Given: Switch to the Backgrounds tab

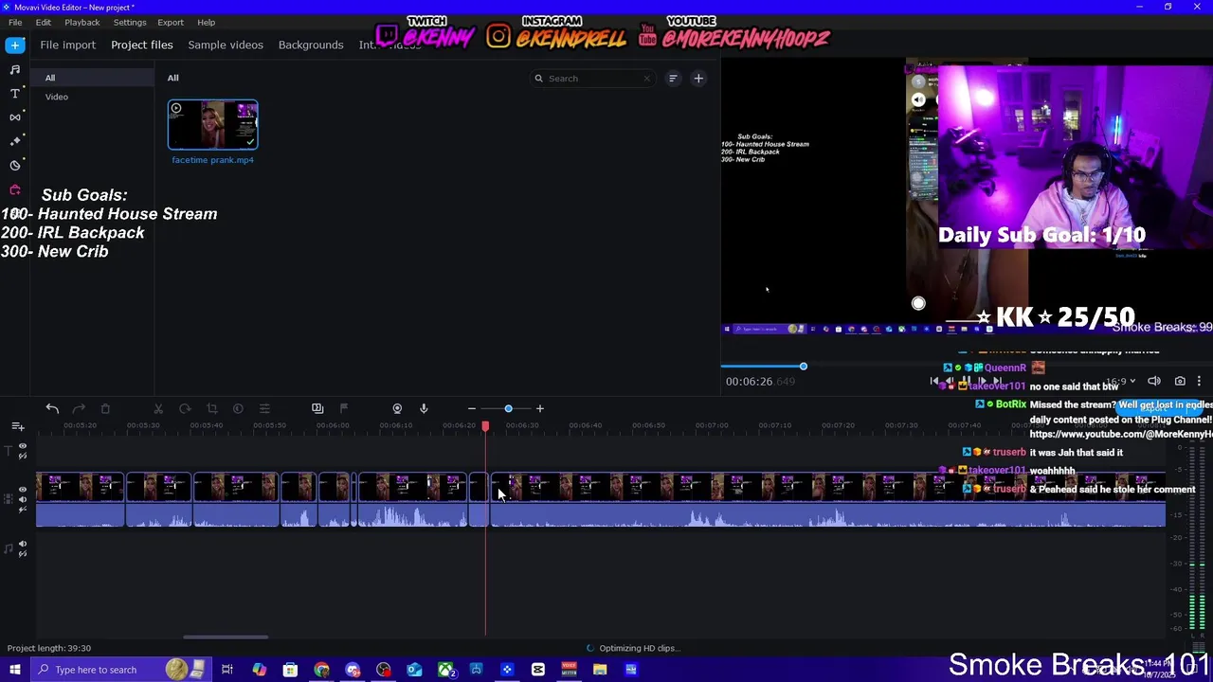Looking at the screenshot, I should 311,45.
